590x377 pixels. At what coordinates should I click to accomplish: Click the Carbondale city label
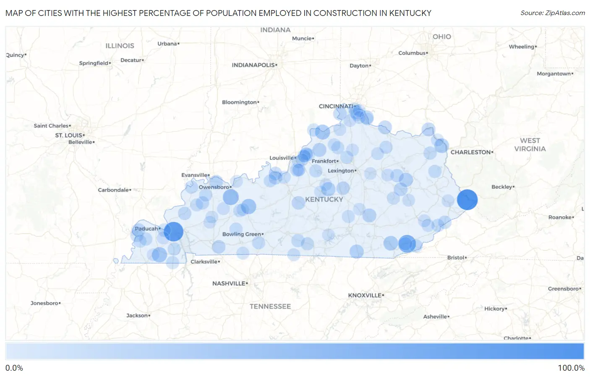(x=113, y=190)
